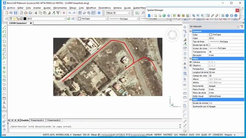Viewport: 246px width, 138px height.
Task: Expand the Objetivo property row
Action: 191,66
